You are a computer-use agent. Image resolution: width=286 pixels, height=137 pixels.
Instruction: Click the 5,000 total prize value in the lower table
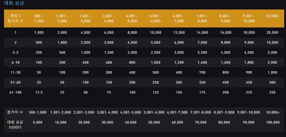[x=38, y=123]
